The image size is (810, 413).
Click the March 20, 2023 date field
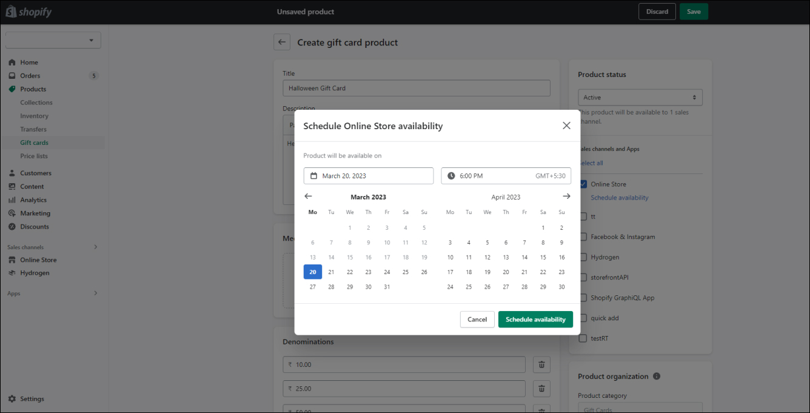369,176
